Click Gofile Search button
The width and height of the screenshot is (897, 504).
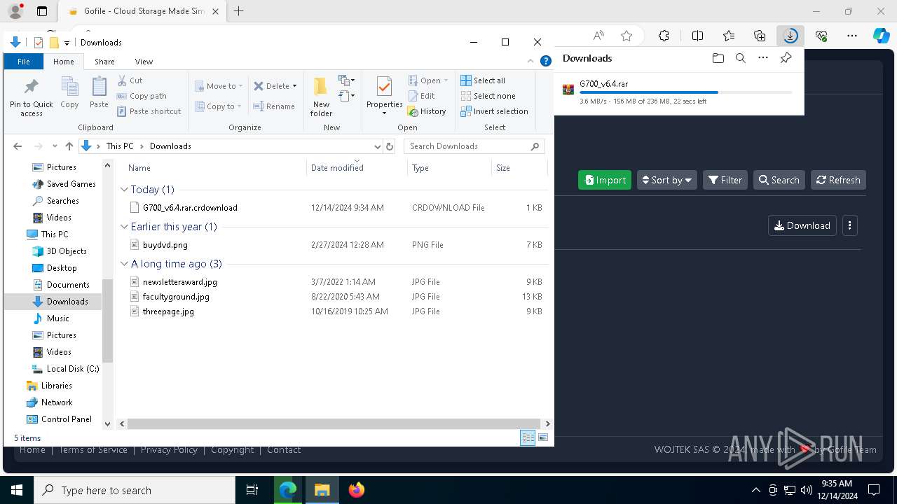779,180
